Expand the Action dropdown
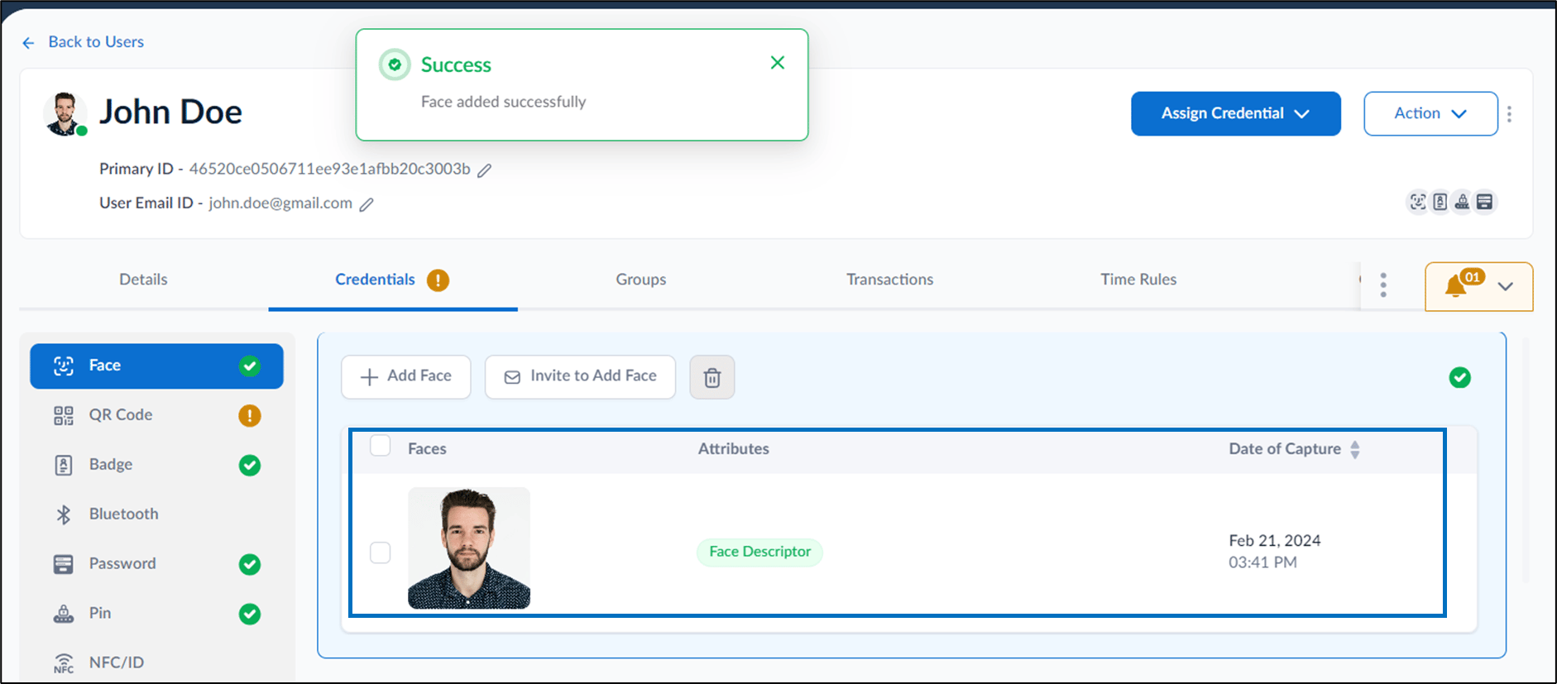1557x684 pixels. pos(1430,114)
